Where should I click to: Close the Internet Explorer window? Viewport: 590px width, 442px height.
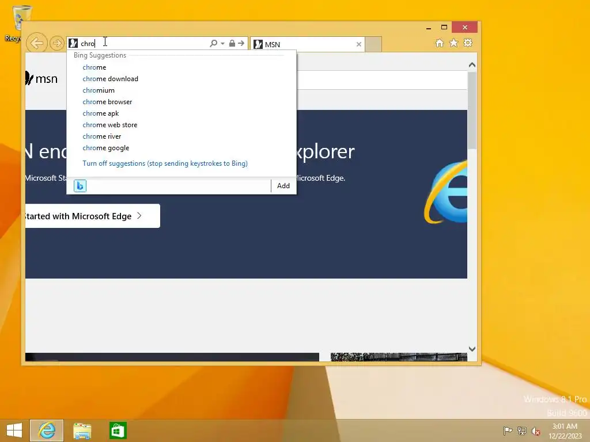pyautogui.click(x=465, y=28)
